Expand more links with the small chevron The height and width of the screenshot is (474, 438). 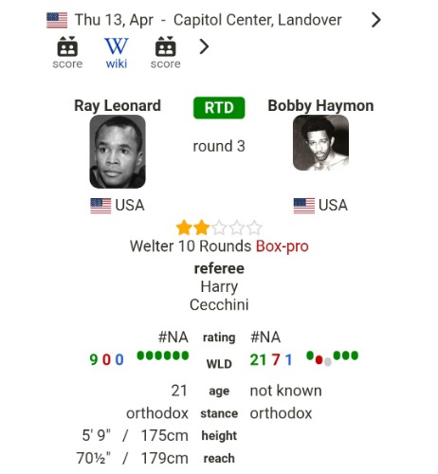pos(204,46)
